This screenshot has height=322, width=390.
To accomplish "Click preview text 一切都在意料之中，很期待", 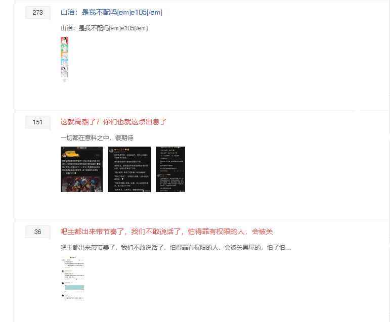I will (x=97, y=137).
